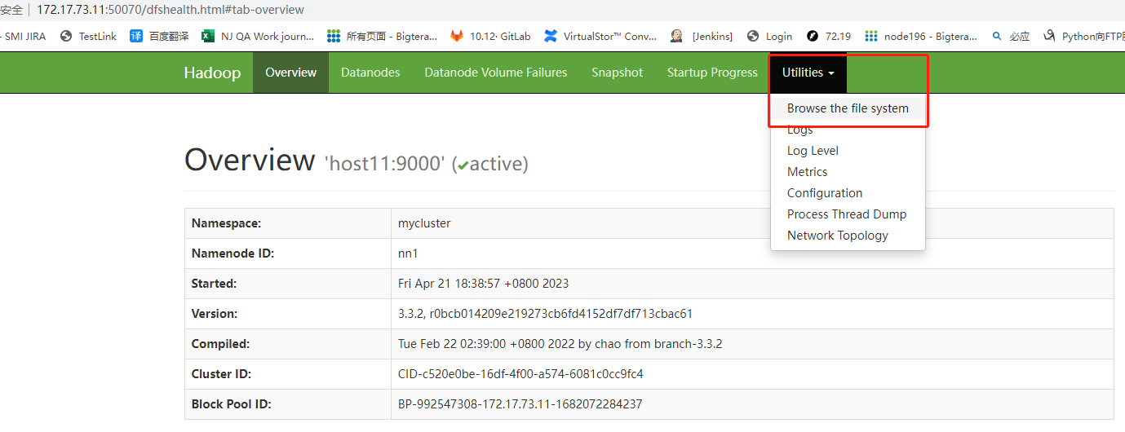Image resolution: width=1125 pixels, height=432 pixels.
Task: Select Browse the file system
Action: pos(848,108)
